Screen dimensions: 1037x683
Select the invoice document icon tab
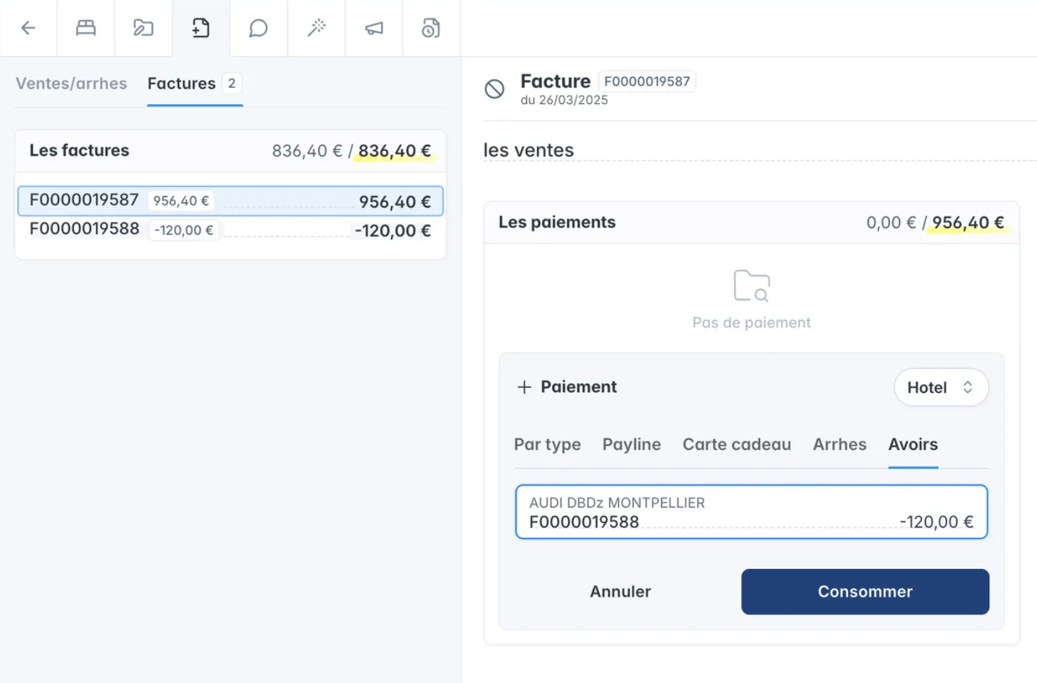201,28
